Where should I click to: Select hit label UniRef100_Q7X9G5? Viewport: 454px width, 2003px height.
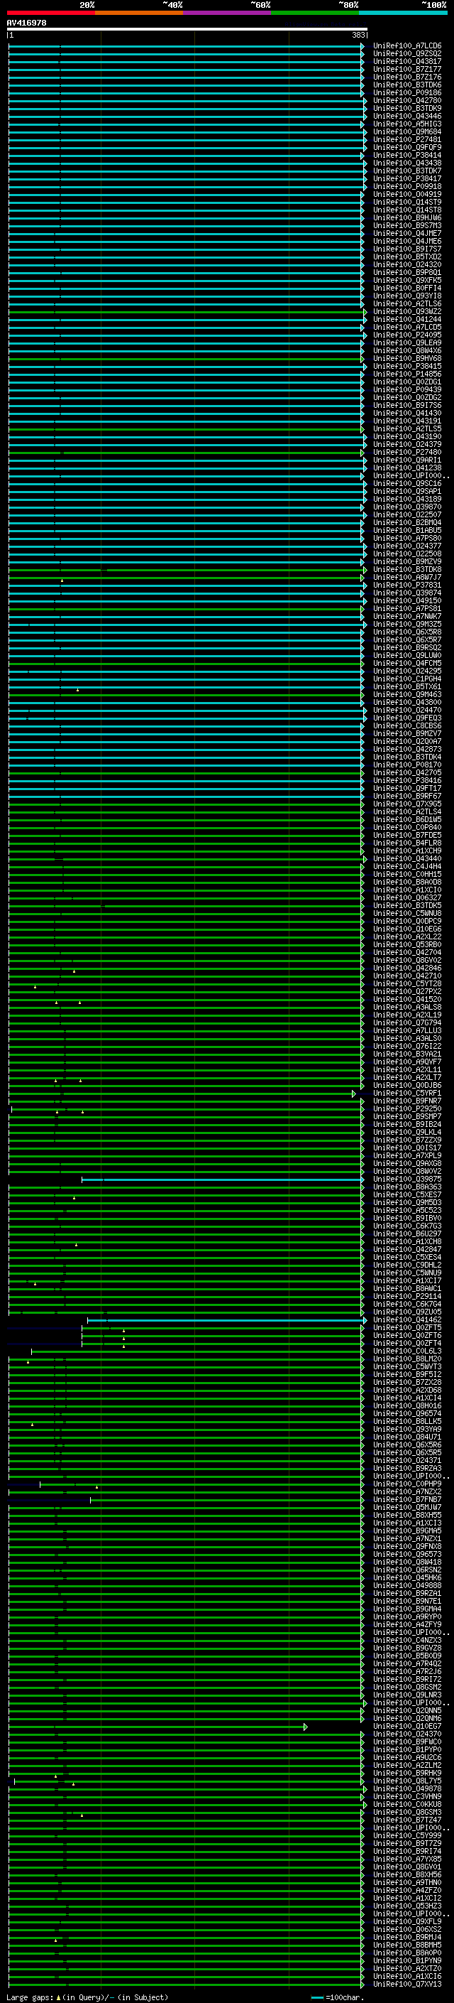coord(406,804)
